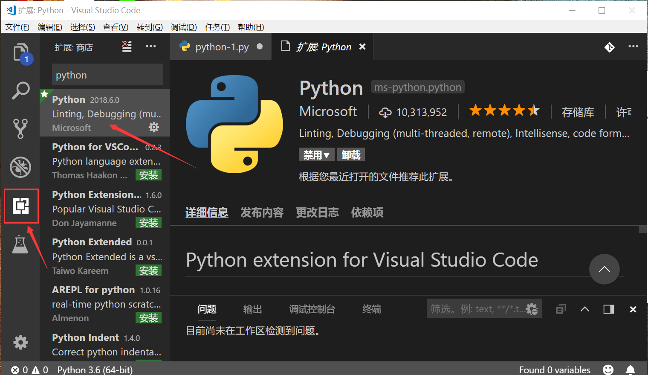Switch to the 终端 panel tab
The image size is (648, 375).
(372, 309)
